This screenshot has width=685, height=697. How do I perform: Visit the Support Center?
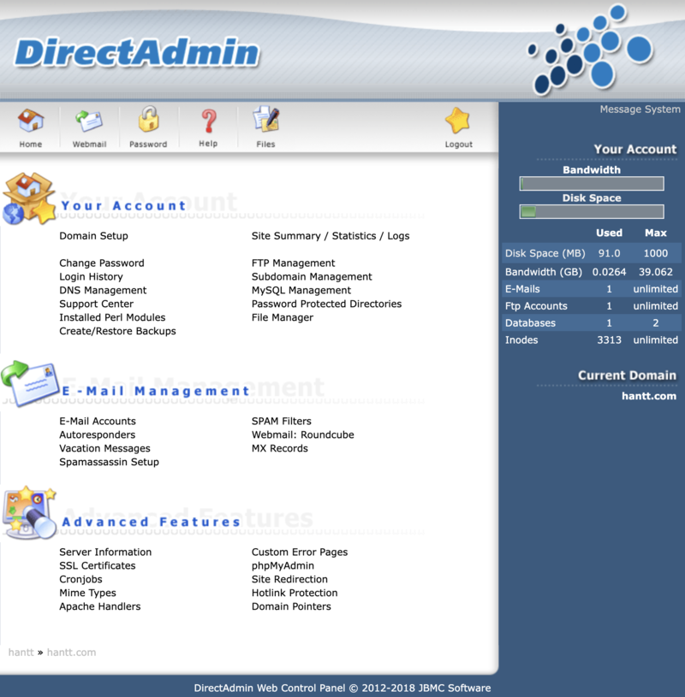tap(96, 304)
